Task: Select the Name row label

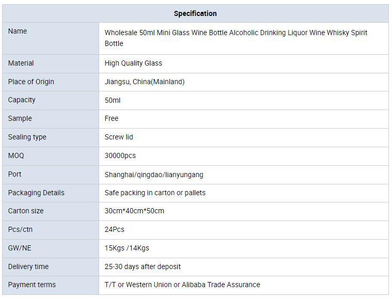Action: 18,32
